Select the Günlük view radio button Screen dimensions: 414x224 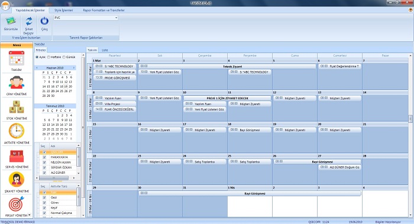click(64, 57)
